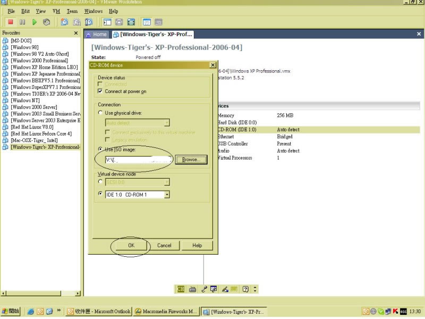The image size is (425, 319).
Task: Open the Windows Start button
Action: coord(10,311)
